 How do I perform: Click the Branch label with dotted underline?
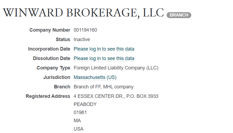pos(62,87)
